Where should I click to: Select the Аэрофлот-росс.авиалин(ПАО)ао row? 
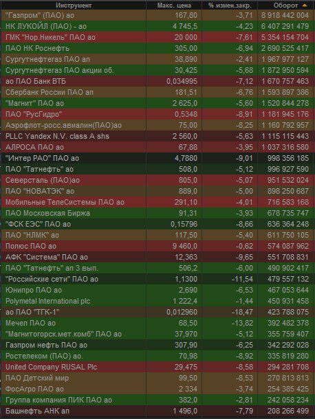coord(157,125)
